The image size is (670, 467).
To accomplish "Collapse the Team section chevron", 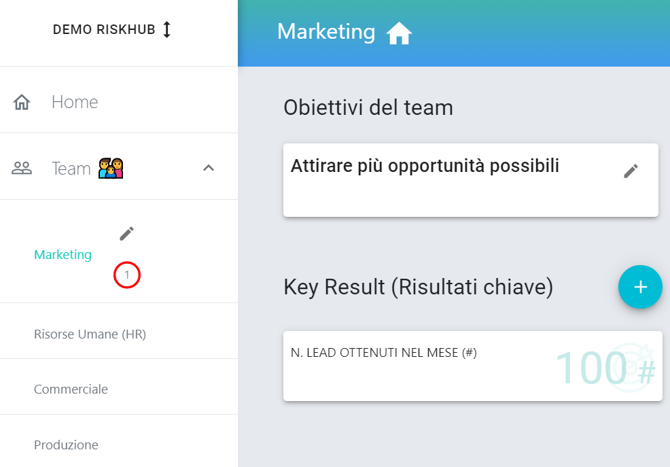I will pyautogui.click(x=209, y=168).
